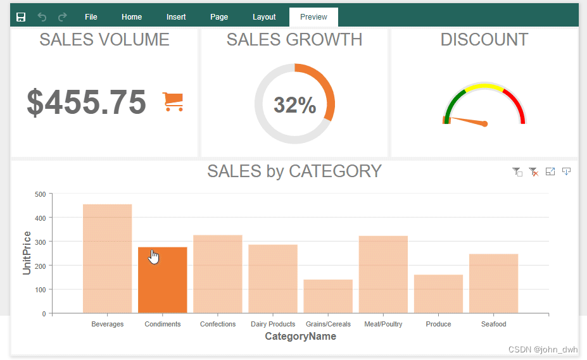Click the filter options funnel icon
The width and height of the screenshot is (587, 360).
pyautogui.click(x=517, y=171)
